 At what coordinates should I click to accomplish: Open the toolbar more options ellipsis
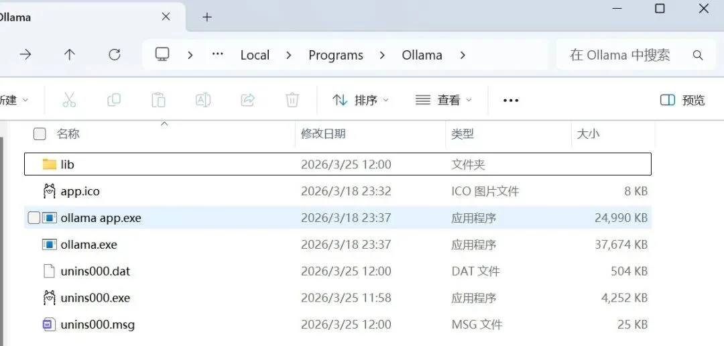click(511, 100)
